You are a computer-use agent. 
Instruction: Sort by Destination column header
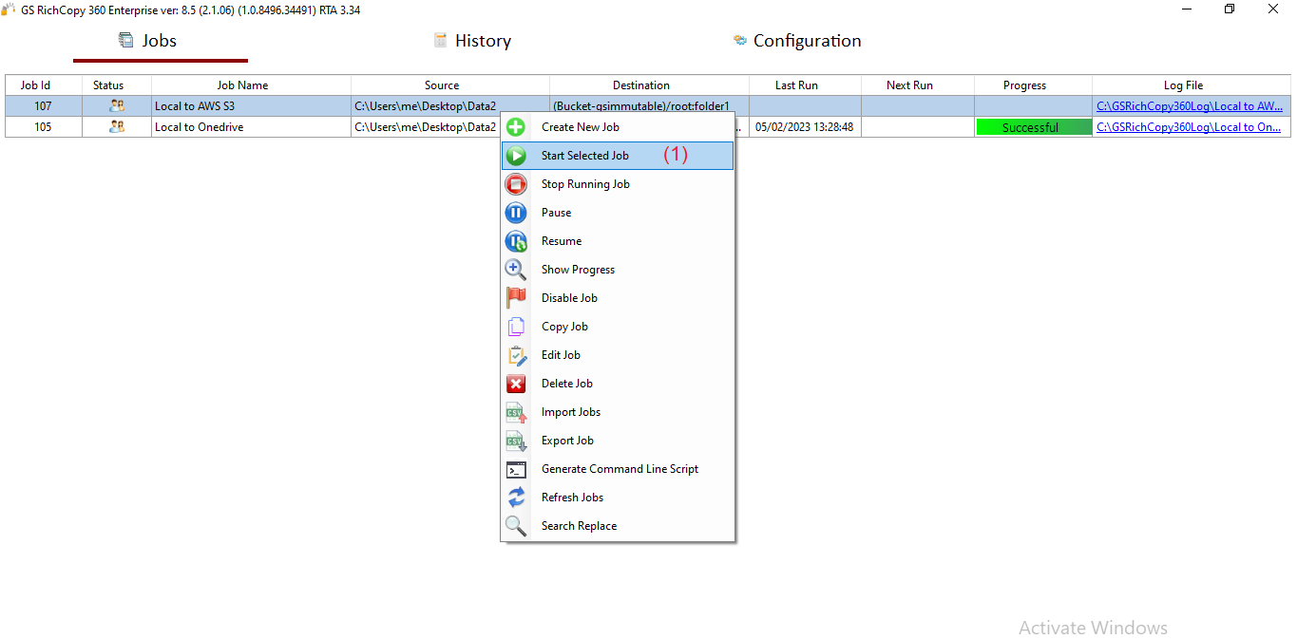click(650, 85)
